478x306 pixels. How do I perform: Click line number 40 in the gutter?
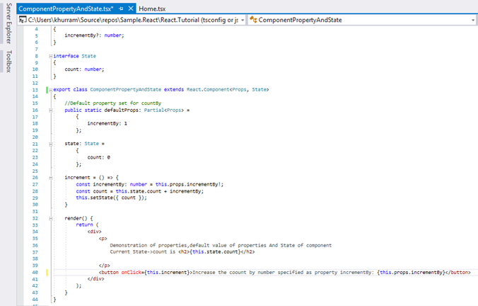pos(34,273)
